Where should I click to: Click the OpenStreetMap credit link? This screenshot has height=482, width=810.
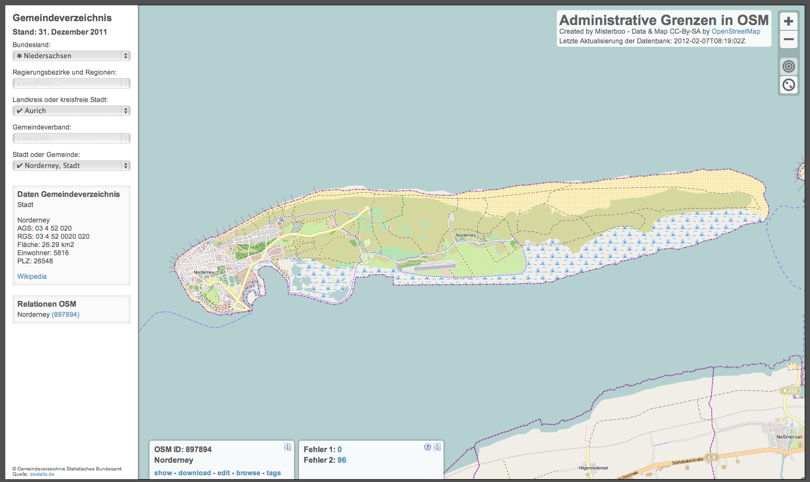736,31
